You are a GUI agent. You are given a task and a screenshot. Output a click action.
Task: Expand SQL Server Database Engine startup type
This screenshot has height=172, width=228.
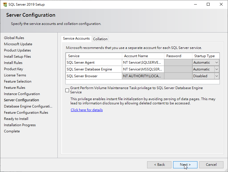216,69
